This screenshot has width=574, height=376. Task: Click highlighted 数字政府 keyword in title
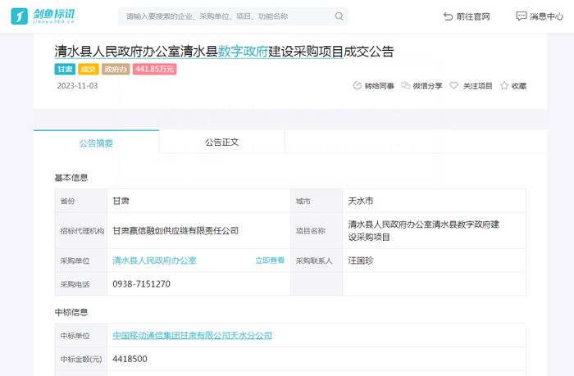(x=243, y=52)
